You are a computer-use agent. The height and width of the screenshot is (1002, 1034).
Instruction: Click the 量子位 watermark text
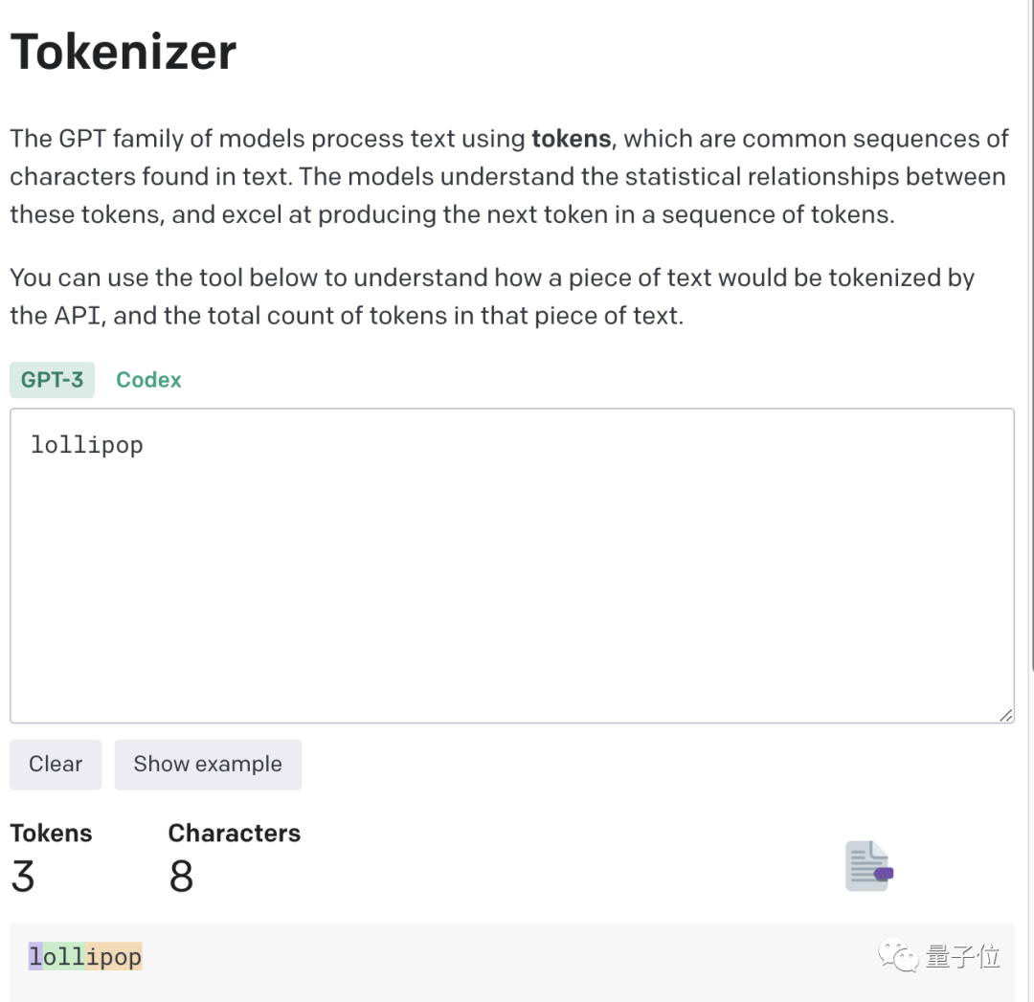962,956
